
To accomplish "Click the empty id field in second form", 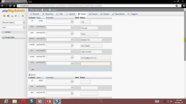I will [86, 82].
